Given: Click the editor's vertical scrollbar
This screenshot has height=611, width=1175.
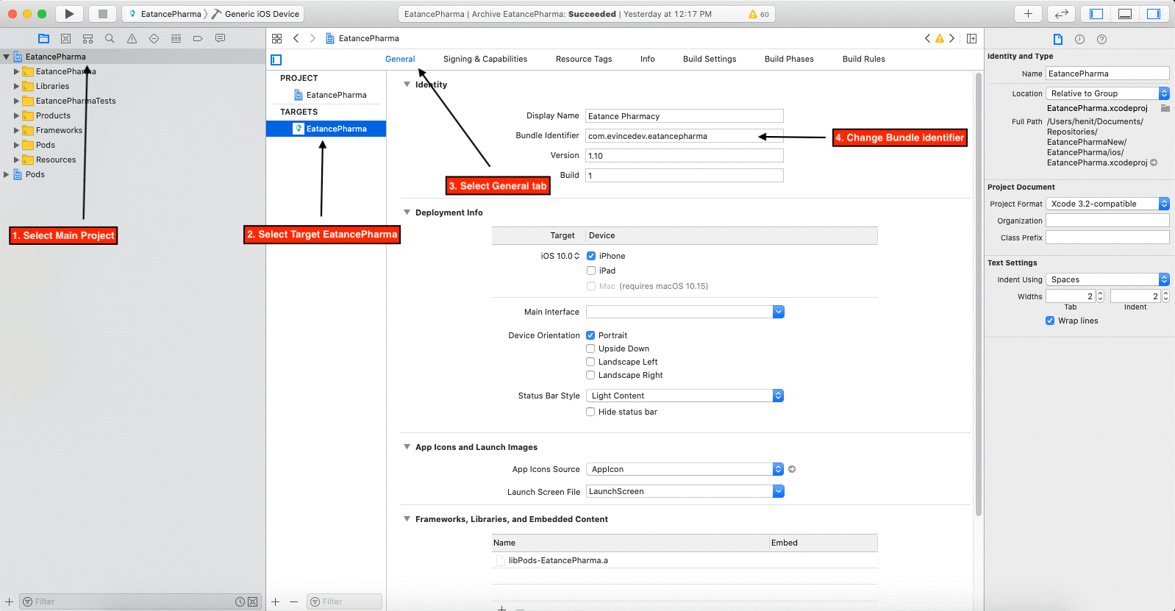Looking at the screenshot, I should click(978, 294).
